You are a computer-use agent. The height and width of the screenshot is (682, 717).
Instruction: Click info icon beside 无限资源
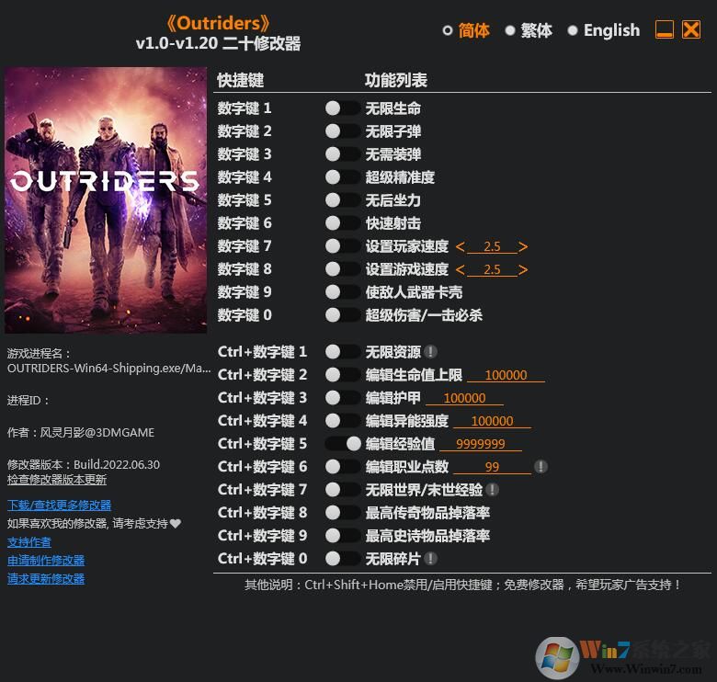[430, 351]
